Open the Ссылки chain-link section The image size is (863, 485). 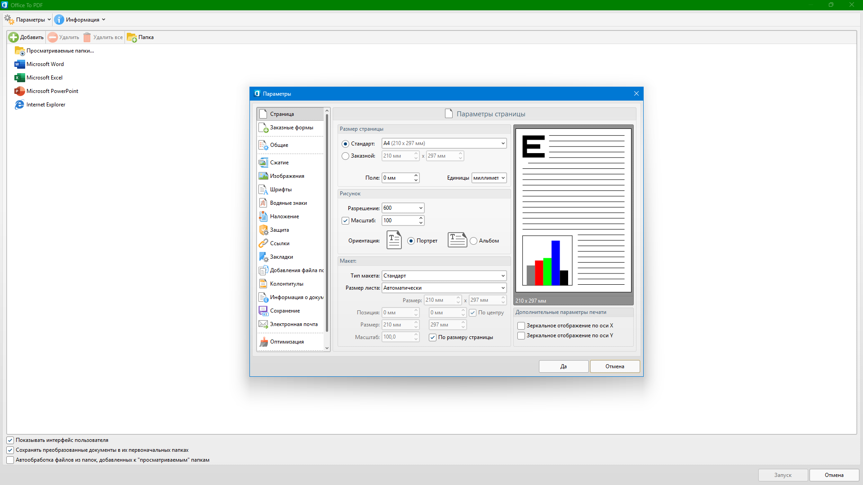pos(279,243)
